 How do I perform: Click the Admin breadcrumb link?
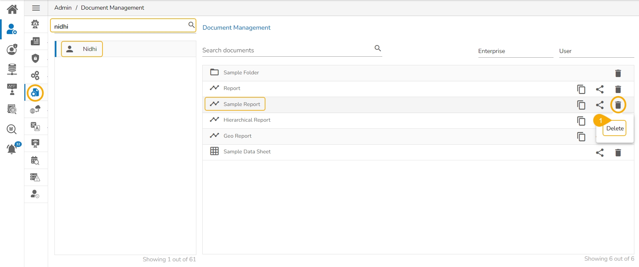[x=63, y=8]
